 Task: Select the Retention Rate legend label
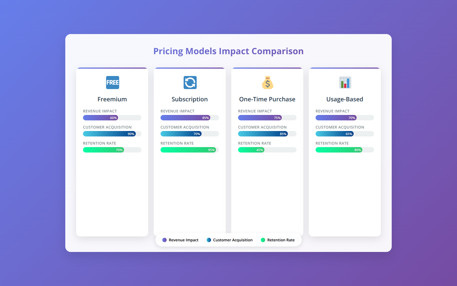(x=281, y=240)
